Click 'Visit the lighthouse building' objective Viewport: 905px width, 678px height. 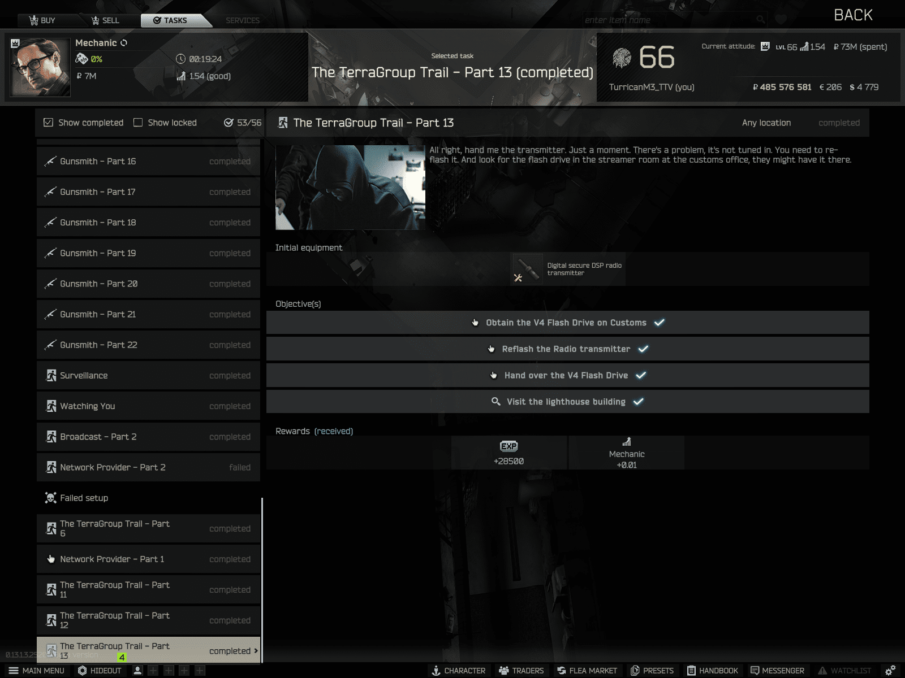click(x=567, y=402)
